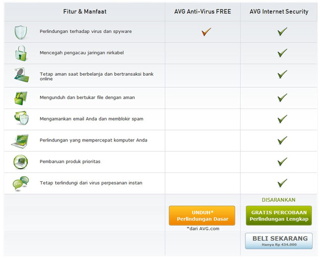Click the "Mengunduh dan bertukar file" feature text
The height and width of the screenshot is (261, 323).
click(87, 98)
